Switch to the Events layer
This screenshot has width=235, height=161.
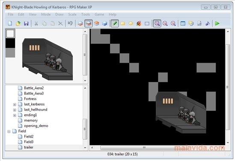[104, 23]
